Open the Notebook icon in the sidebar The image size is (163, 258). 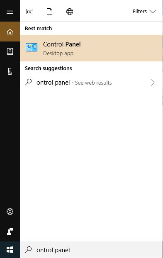[x=10, y=51]
